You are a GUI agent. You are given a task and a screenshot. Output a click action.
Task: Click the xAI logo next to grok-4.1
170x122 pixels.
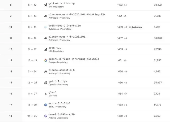point(46,49)
